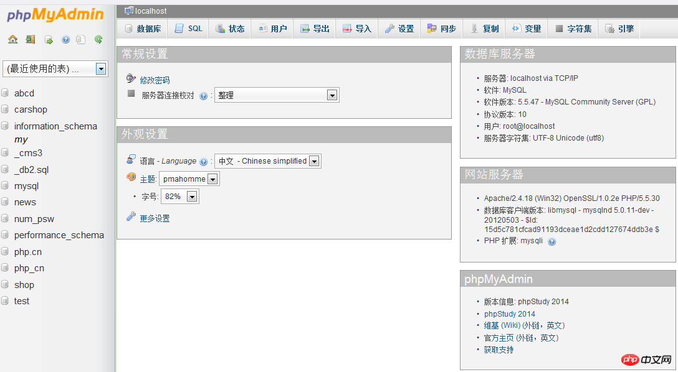Click the change password key icon
Screen dimensions: 678x372
coord(131,78)
